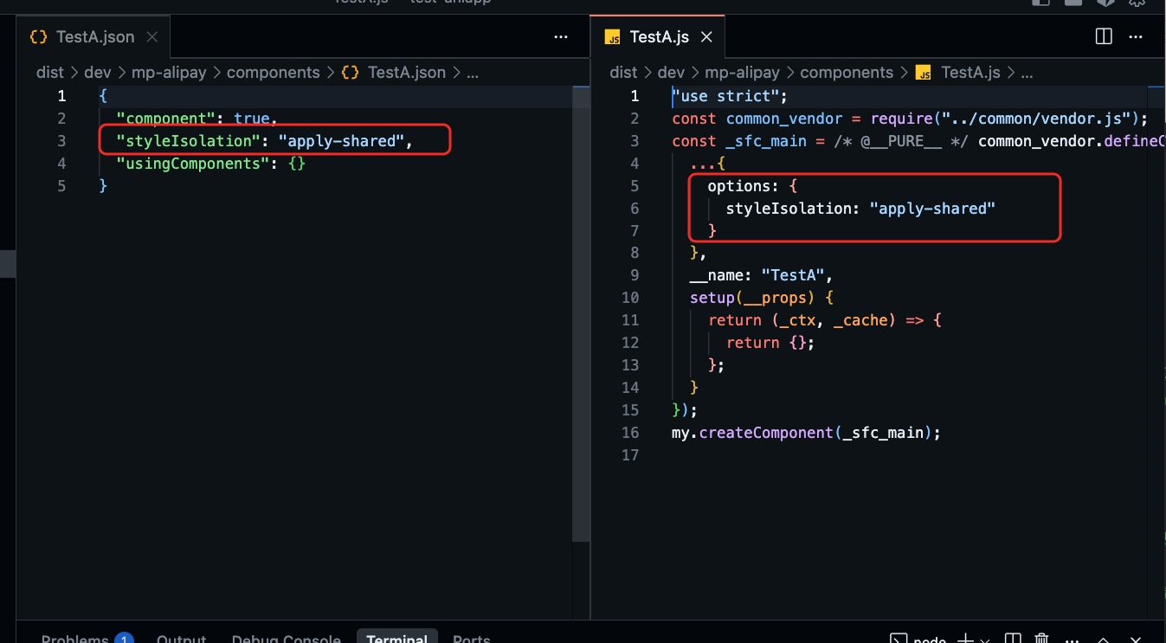Click 'TestA.json' breadcrumb item
The height and width of the screenshot is (643, 1166).
(406, 73)
